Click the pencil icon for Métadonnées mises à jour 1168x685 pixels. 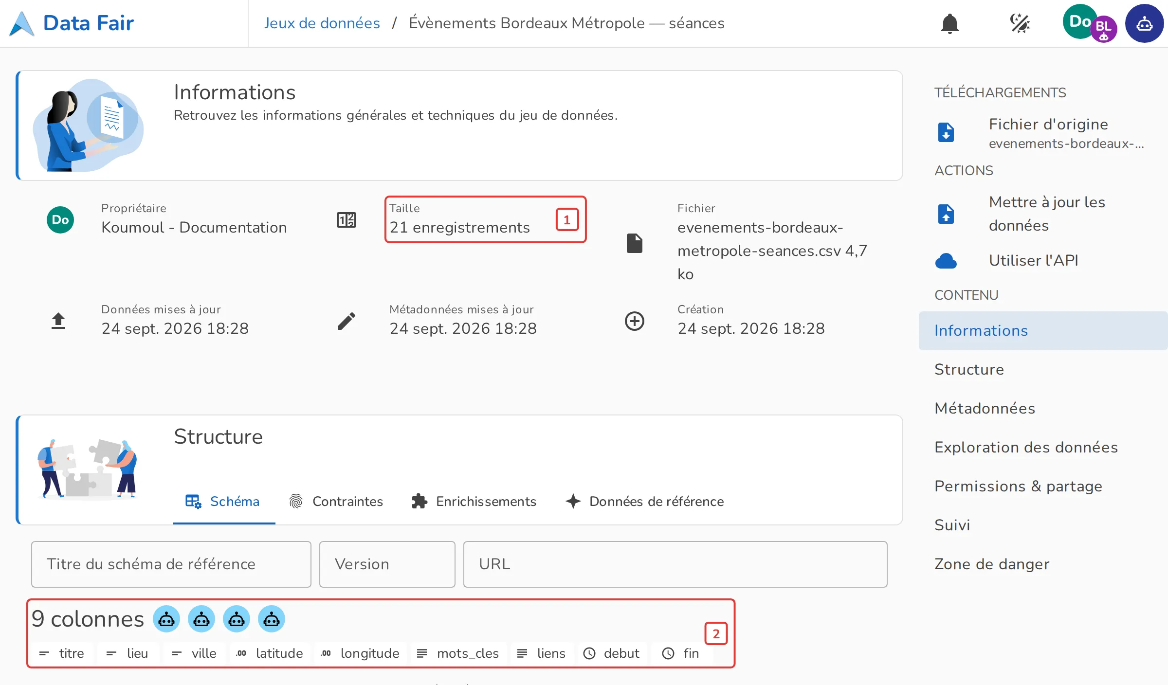347,321
